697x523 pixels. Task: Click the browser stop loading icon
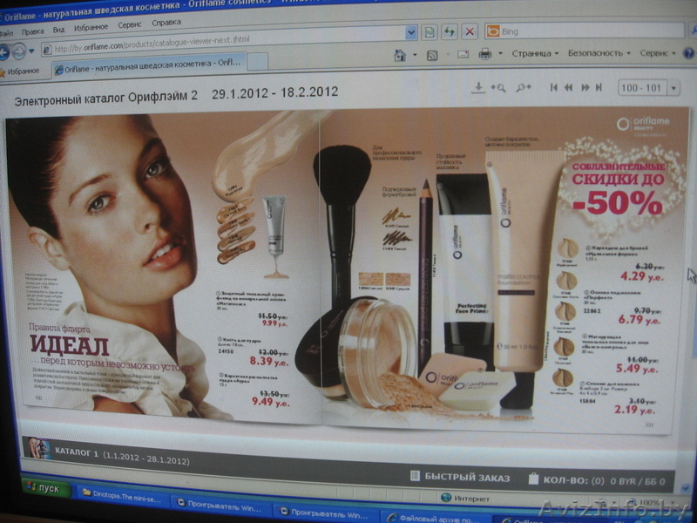(470, 31)
